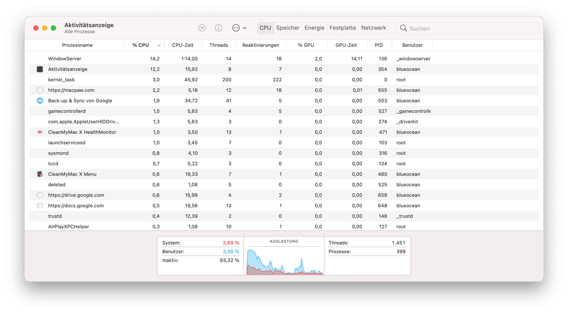The width and height of the screenshot is (568, 314).
Task: Select the gamecontrollerd process
Action: click(284, 111)
